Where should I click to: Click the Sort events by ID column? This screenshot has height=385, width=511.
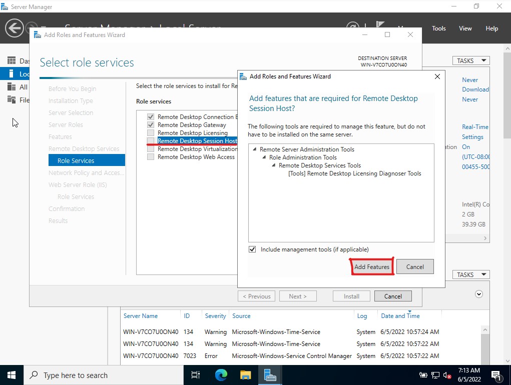coord(187,315)
